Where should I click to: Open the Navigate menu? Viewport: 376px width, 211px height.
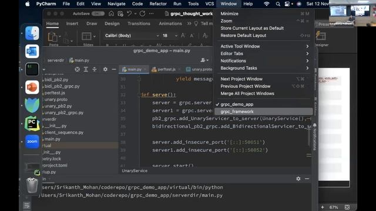116,4
